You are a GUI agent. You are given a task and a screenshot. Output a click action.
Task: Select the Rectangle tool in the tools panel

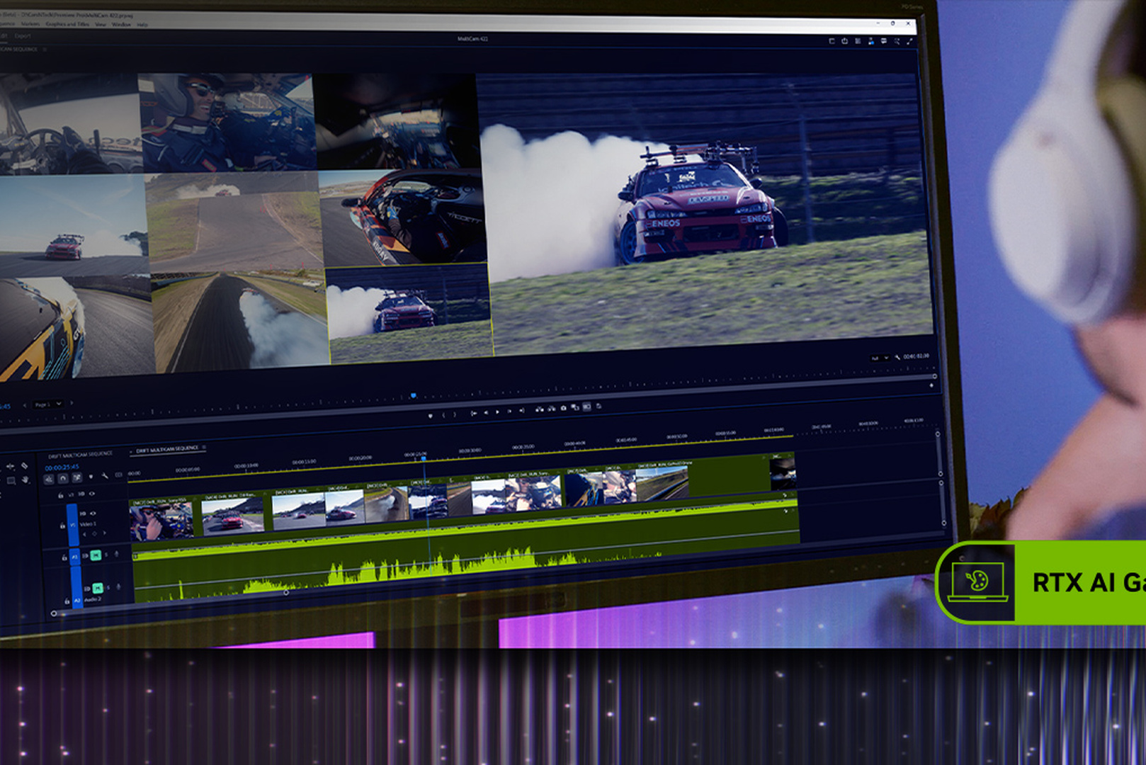11,480
